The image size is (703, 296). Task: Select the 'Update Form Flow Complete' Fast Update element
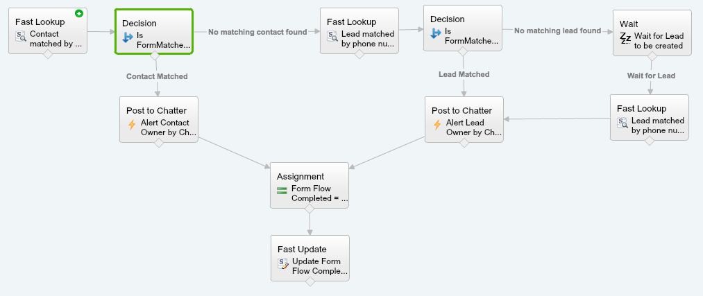point(310,257)
